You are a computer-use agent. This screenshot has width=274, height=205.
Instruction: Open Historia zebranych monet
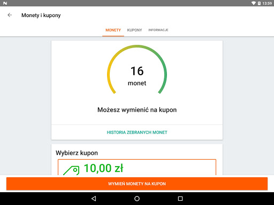point(137,132)
